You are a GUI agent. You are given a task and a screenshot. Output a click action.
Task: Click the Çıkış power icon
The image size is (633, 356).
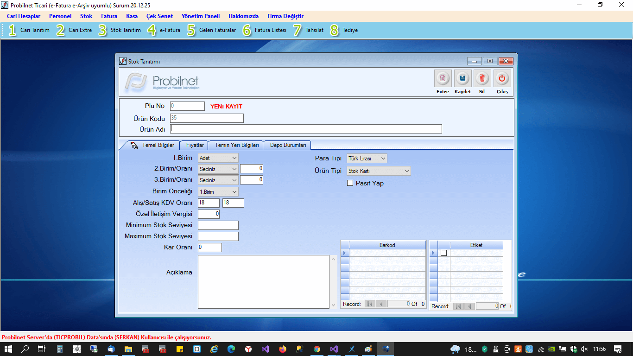(x=502, y=79)
